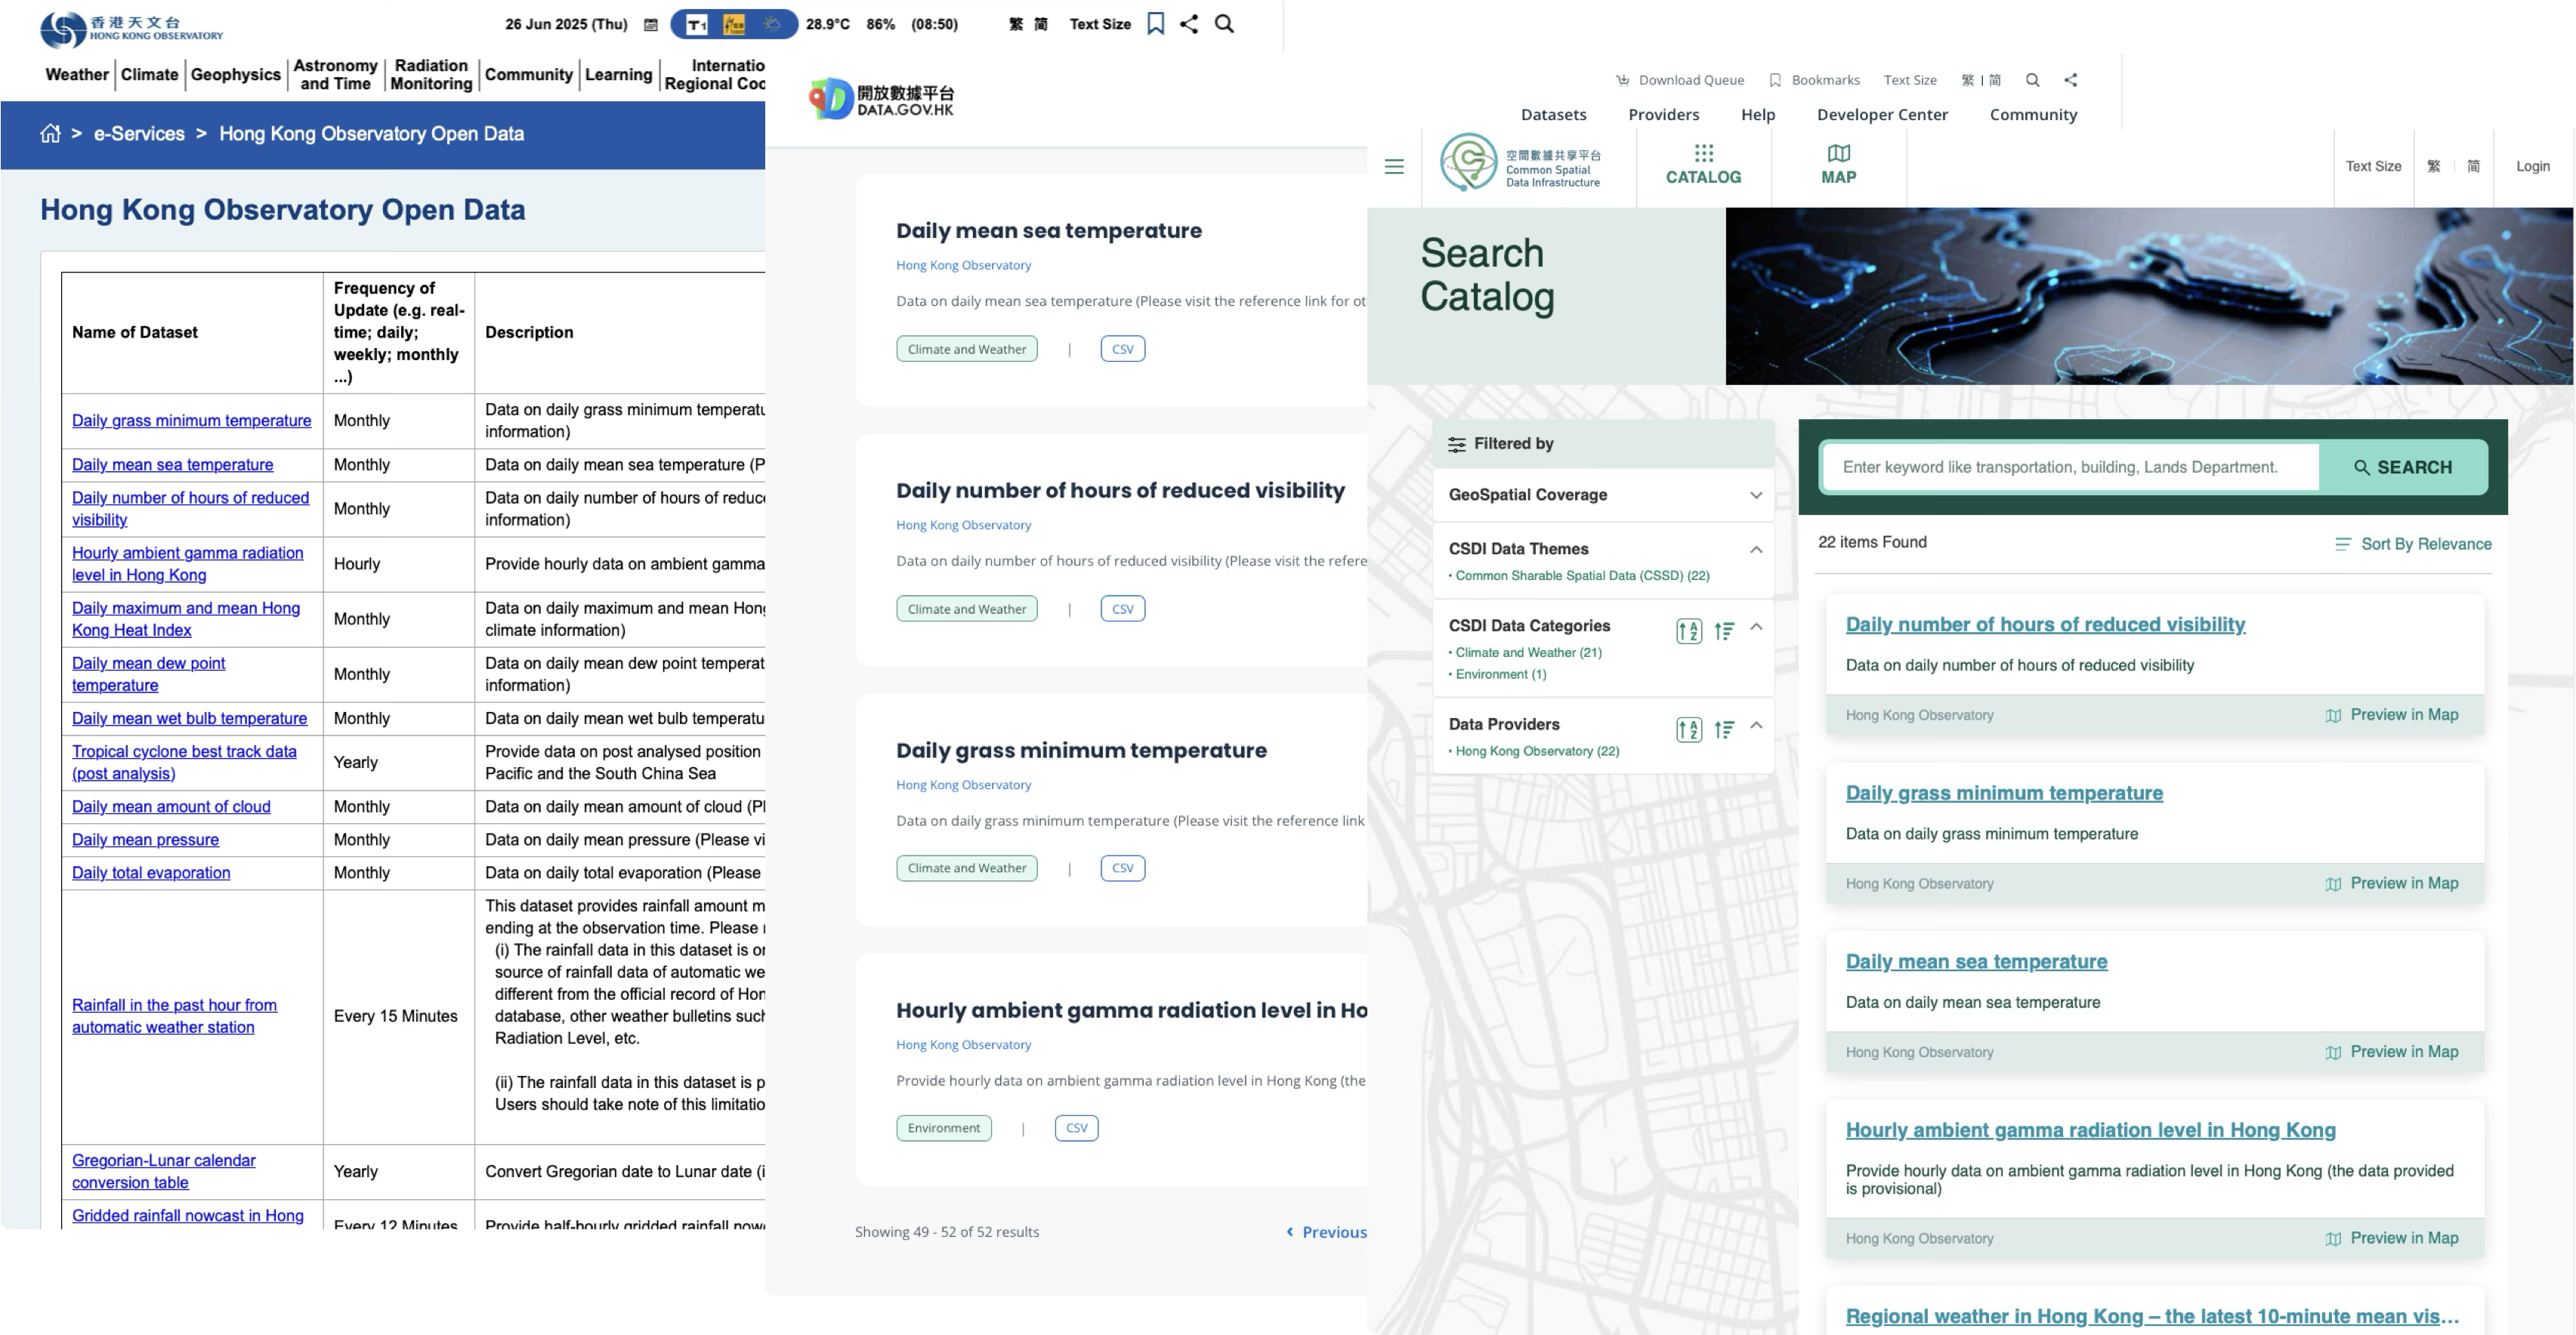
Task: Open Daily mean wet bulb temperature link
Action: (189, 718)
